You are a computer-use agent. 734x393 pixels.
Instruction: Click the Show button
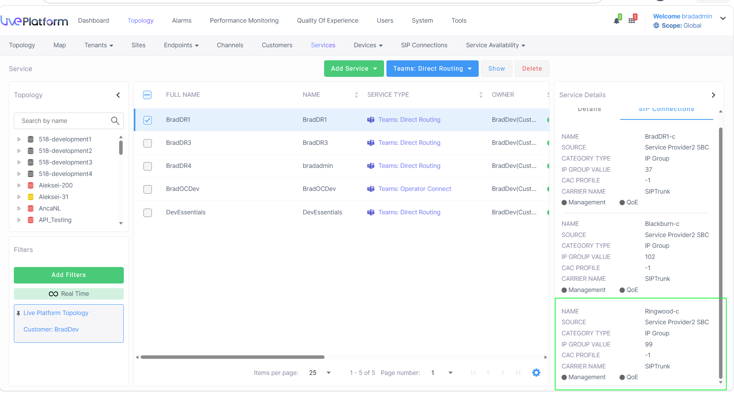tap(497, 68)
